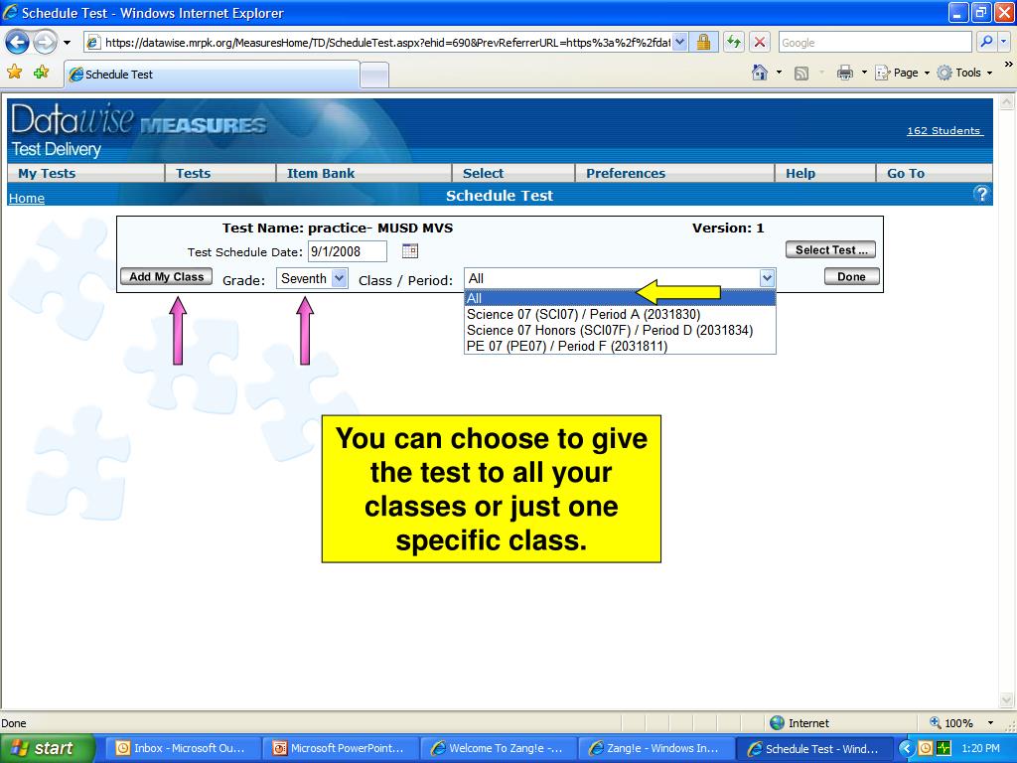
Task: Select the Schedule Test browser tab
Action: point(212,75)
